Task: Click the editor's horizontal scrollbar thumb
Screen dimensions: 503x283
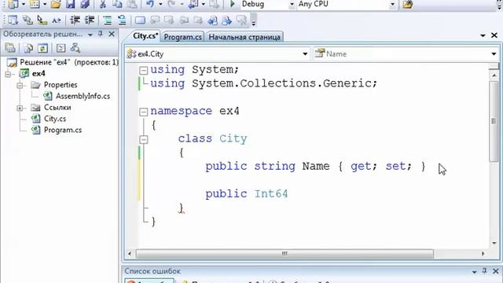Action: [x=285, y=254]
